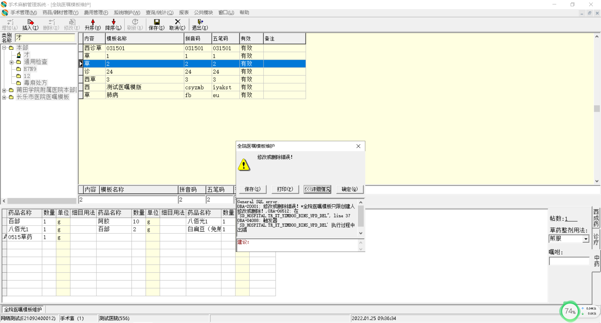Click the 阿胶 drug name cell
601x323 pixels.
click(x=114, y=222)
